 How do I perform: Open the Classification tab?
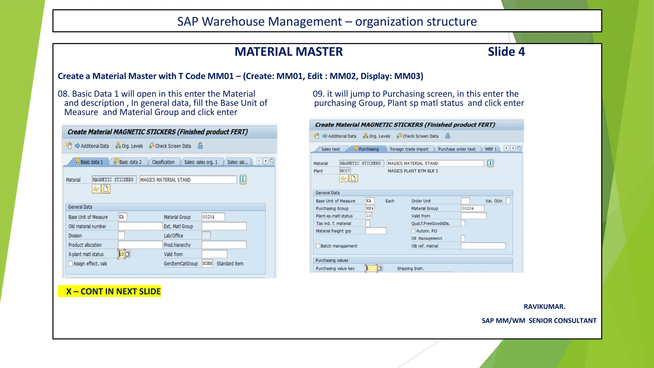coord(163,162)
